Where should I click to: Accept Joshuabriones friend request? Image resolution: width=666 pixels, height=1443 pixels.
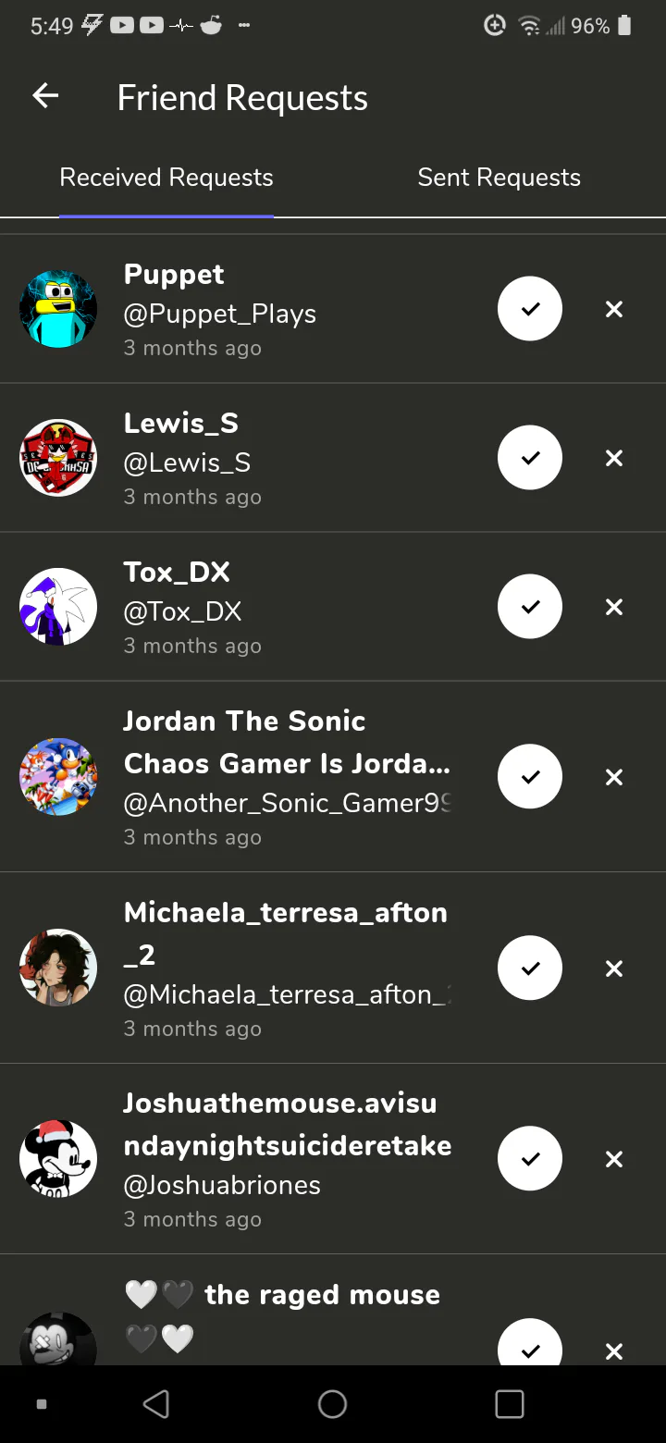(x=530, y=1159)
